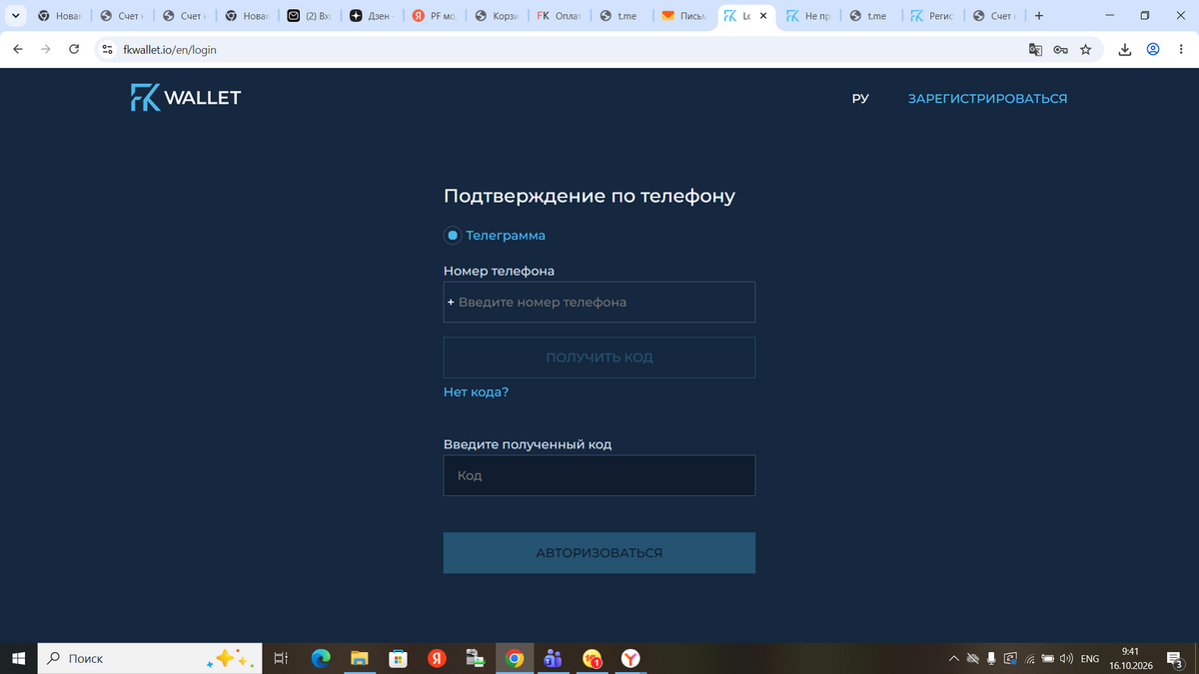Click the Подтверждение по телефону heading
The height and width of the screenshot is (674, 1199).
(590, 196)
